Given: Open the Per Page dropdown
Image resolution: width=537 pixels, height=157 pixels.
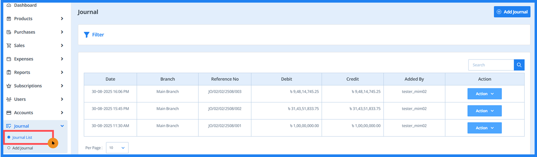Looking at the screenshot, I should point(117,148).
